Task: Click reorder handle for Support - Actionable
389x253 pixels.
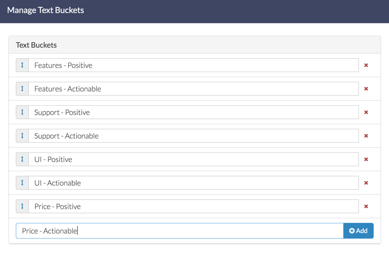Action: click(x=22, y=136)
